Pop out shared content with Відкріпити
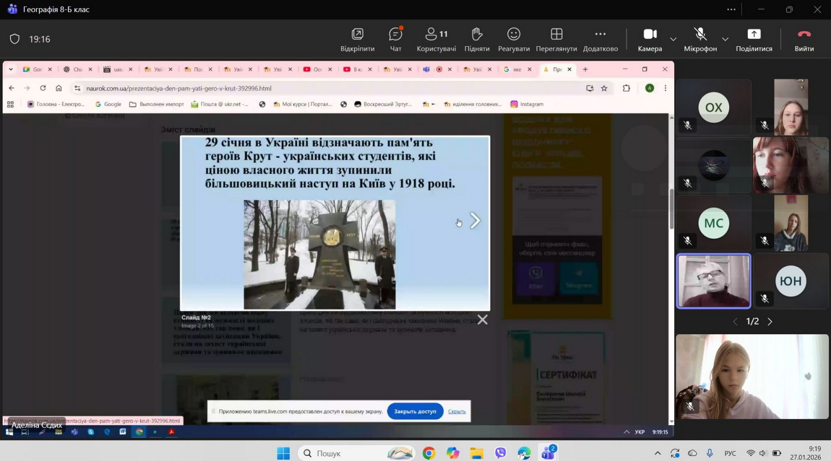The width and height of the screenshot is (831, 461). (x=357, y=39)
